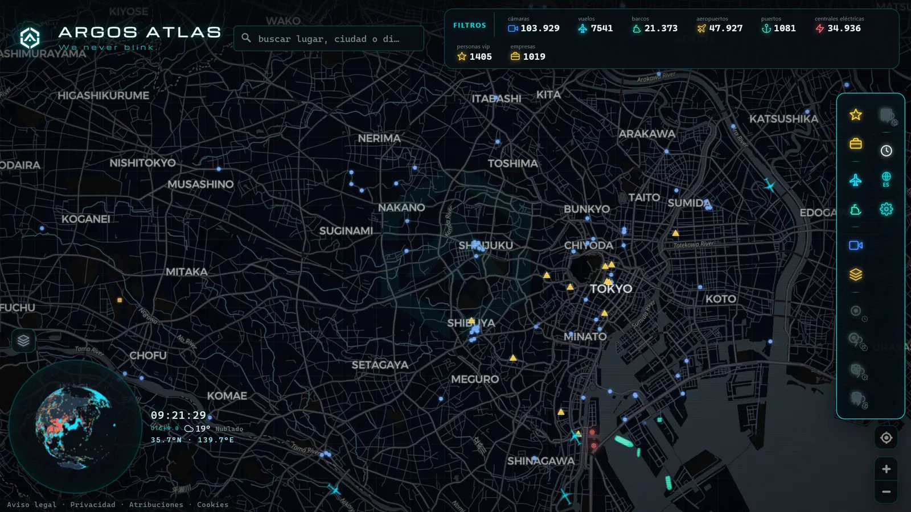
Task: Click yellow triangle marker above Meguro
Action: [513, 358]
